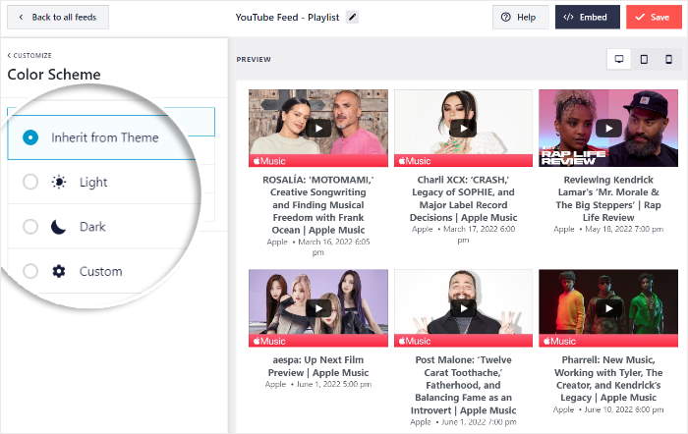Switch preview to desktop view icon

click(619, 59)
